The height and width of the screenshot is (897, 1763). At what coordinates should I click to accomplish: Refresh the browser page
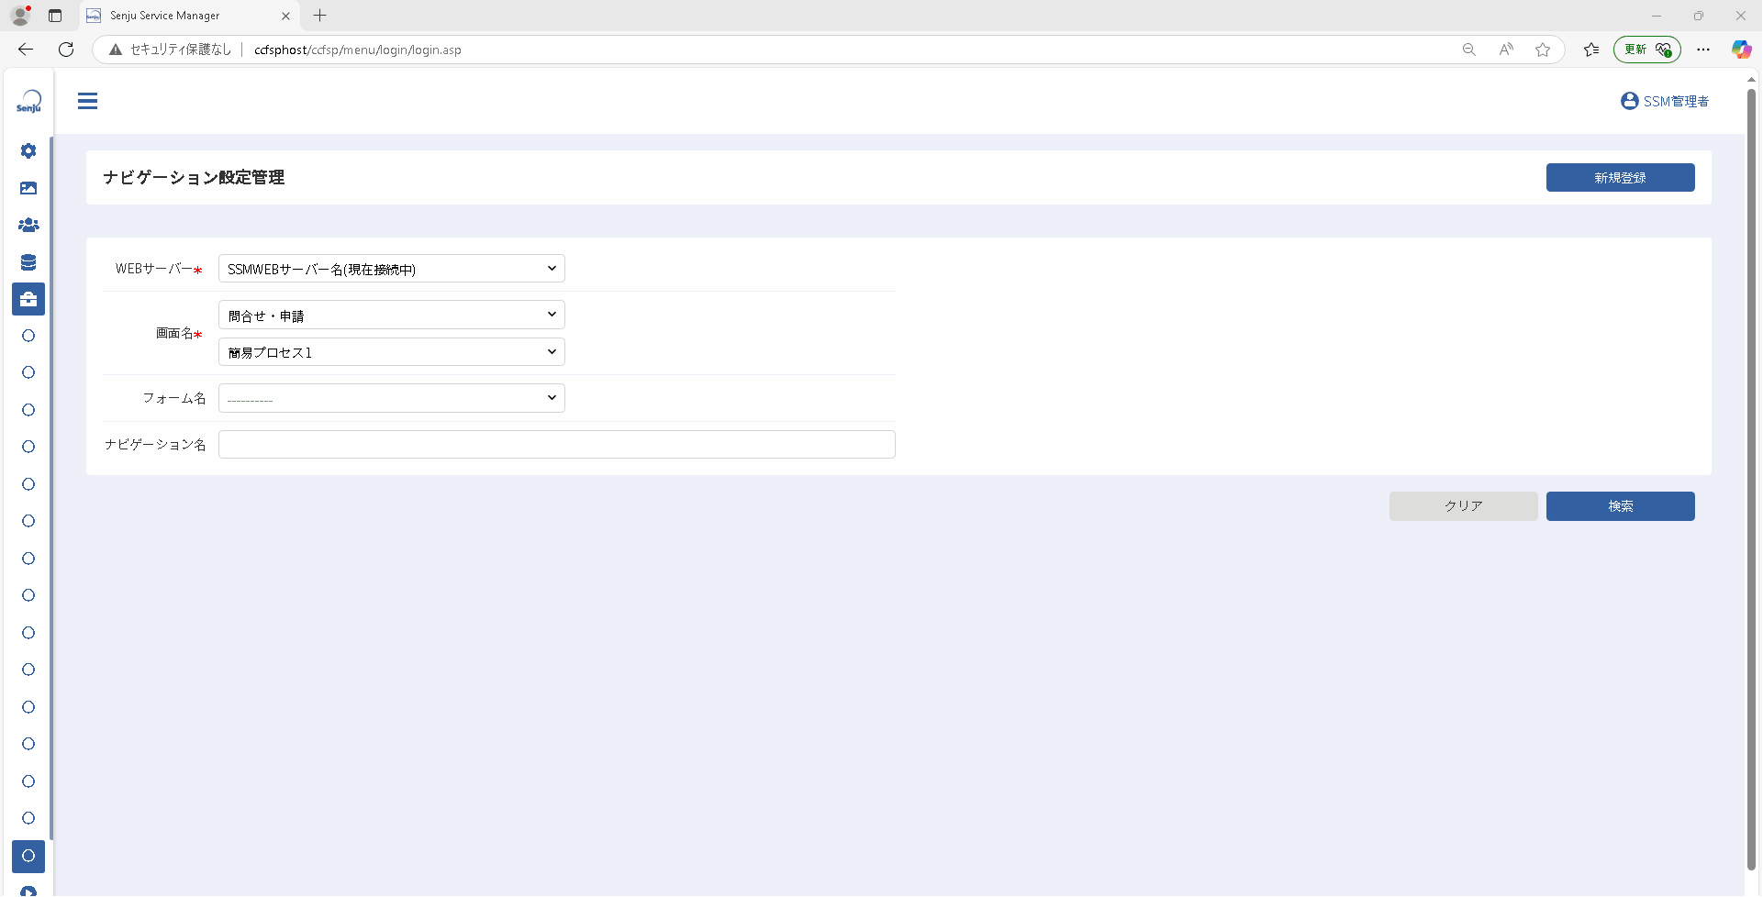66,50
